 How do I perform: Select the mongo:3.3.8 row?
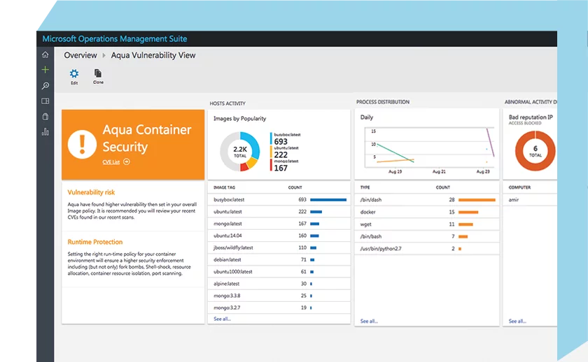click(279, 296)
